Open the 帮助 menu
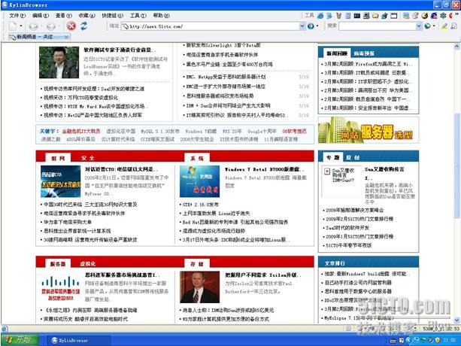 click(x=161, y=15)
